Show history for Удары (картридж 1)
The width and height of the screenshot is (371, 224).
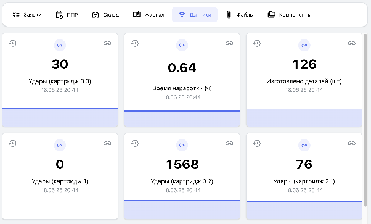coord(12,143)
